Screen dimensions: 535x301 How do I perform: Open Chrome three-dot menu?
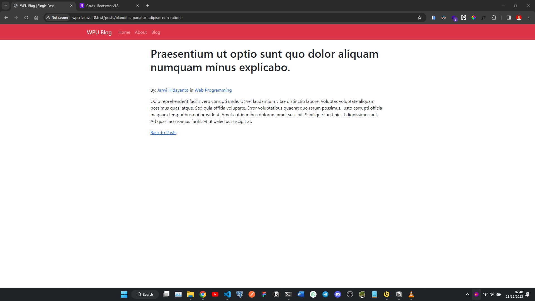tap(529, 18)
